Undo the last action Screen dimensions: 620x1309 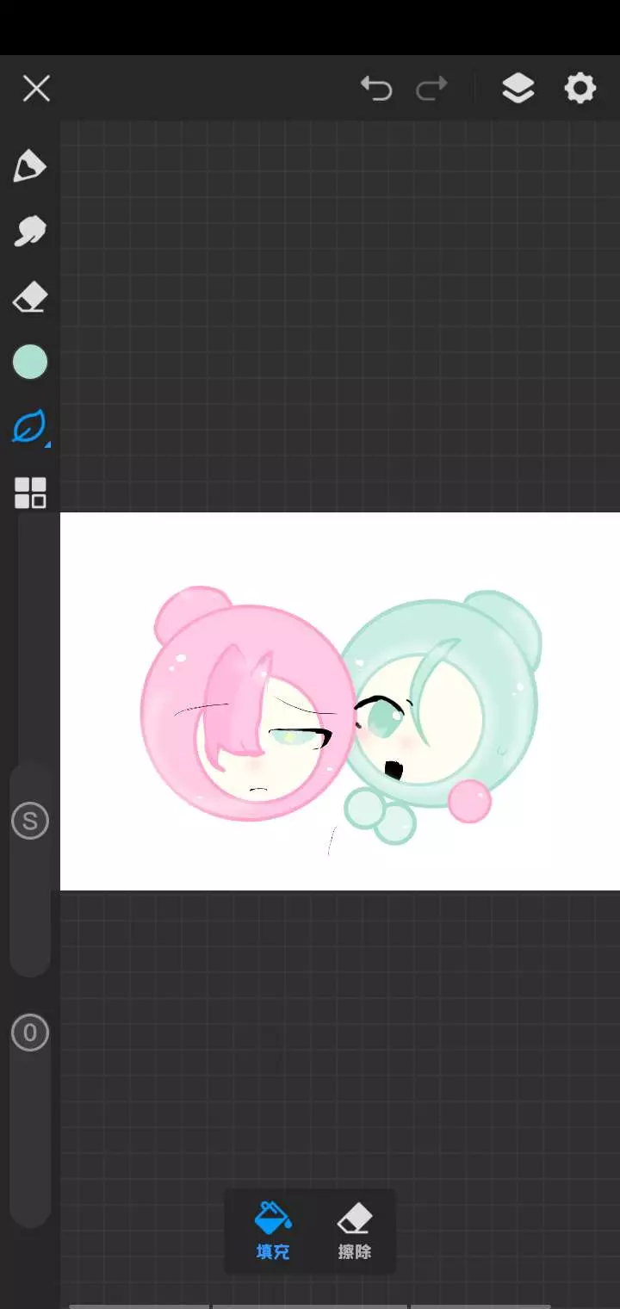[x=376, y=88]
